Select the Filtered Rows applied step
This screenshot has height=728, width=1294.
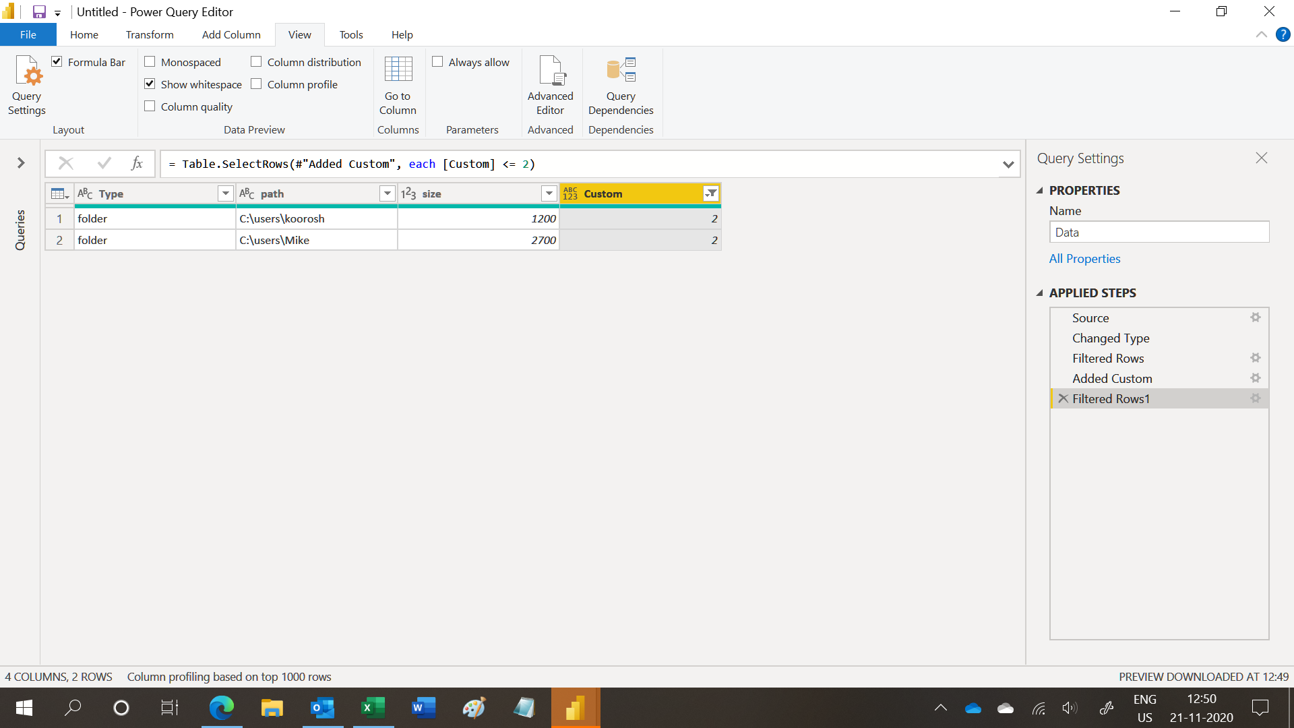click(x=1159, y=358)
